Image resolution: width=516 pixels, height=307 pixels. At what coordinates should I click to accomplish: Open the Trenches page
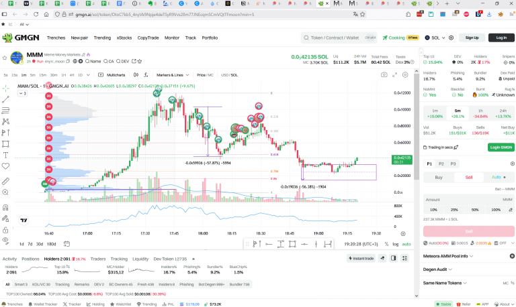point(56,38)
